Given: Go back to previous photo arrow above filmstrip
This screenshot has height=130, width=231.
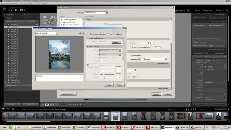Looking at the screenshot, I should pos(16,109).
